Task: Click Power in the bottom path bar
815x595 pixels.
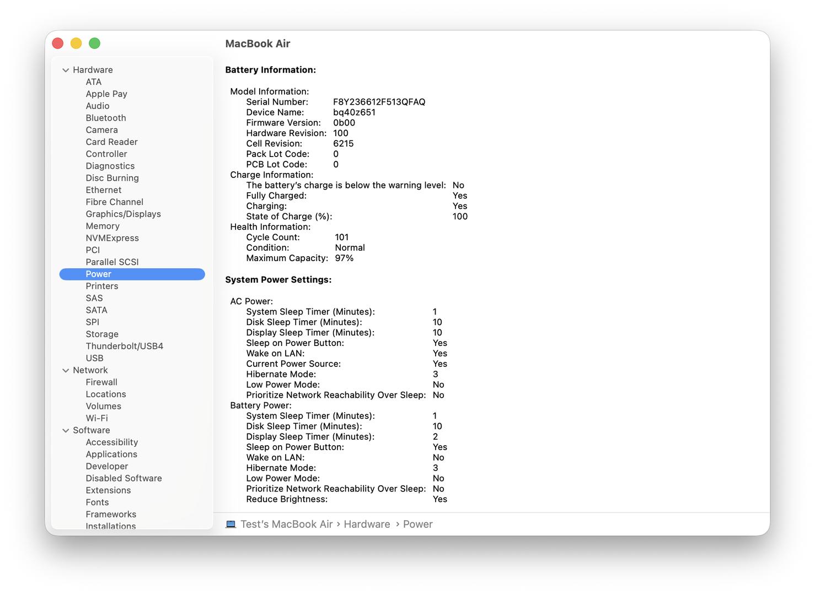Action: pyautogui.click(x=417, y=524)
